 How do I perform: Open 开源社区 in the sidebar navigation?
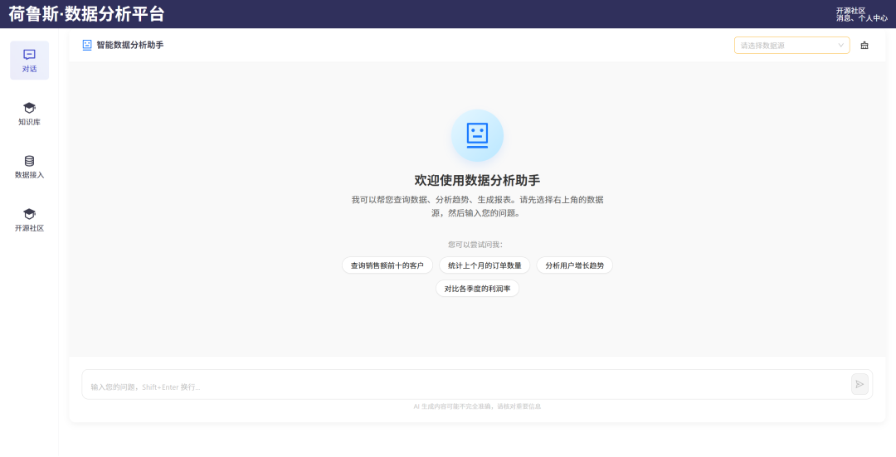coord(29,220)
